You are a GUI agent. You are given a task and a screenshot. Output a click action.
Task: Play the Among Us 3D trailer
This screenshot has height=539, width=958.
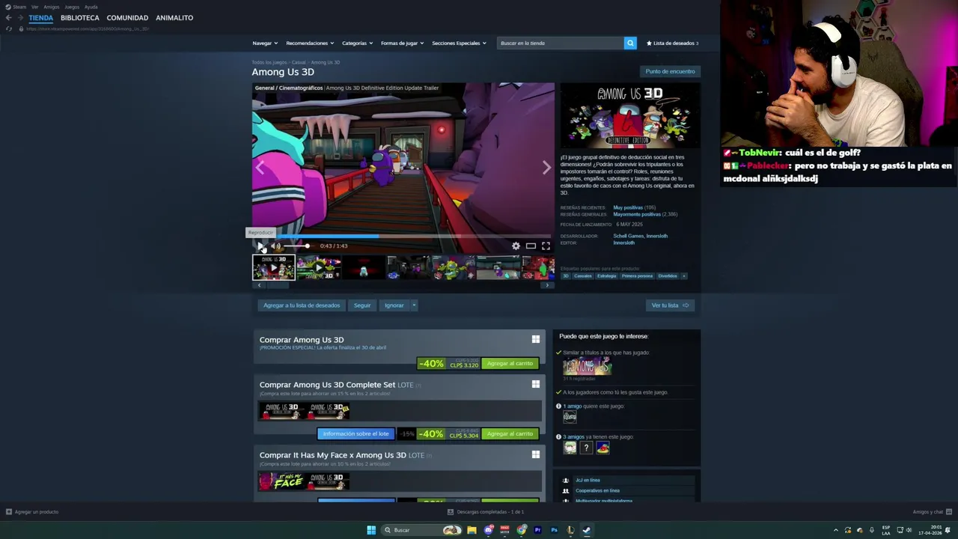point(260,246)
